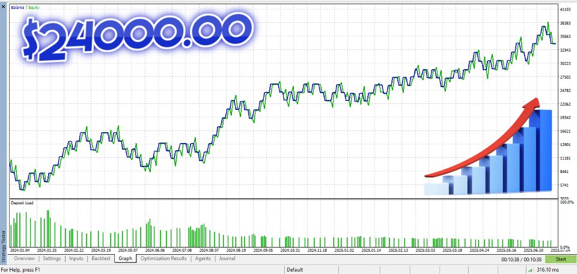This screenshot has height=274, width=577.
Task: Click the Equity legend label
Action: point(33,7)
